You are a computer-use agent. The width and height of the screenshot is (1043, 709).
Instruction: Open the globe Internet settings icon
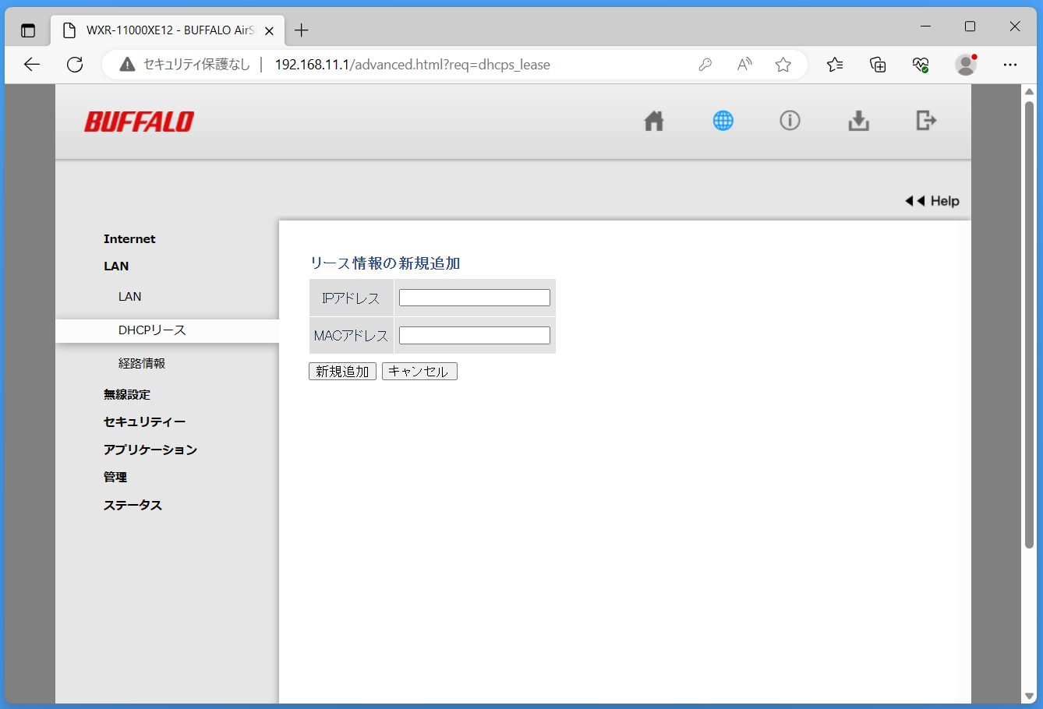coord(723,121)
